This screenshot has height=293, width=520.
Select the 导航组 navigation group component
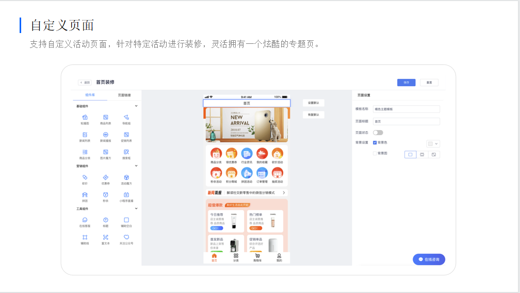click(126, 118)
